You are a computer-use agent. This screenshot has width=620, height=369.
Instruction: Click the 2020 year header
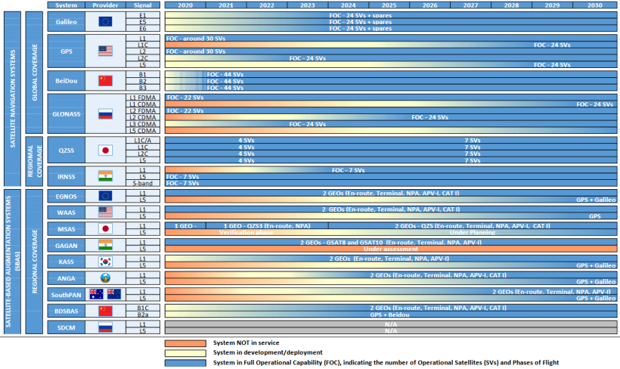185,5
